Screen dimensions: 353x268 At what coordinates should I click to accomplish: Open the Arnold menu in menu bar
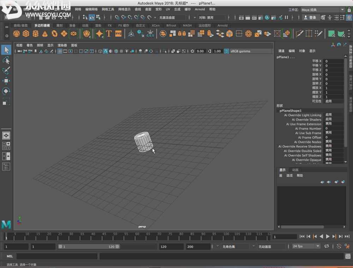coord(200,9)
